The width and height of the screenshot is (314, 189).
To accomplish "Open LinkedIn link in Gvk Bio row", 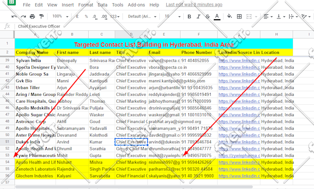I will tap(239, 81).
